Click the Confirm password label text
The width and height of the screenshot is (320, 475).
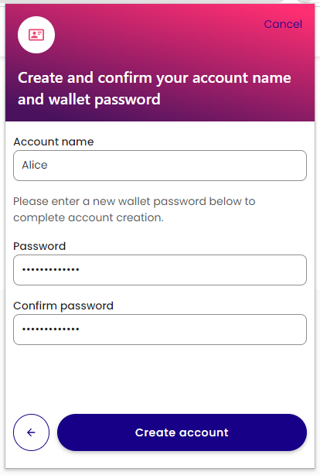(63, 306)
